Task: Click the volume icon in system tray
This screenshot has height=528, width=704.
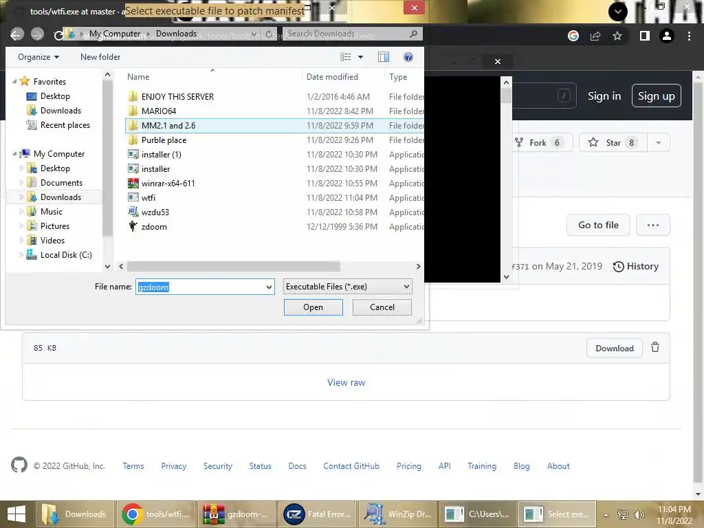Action: [x=639, y=514]
